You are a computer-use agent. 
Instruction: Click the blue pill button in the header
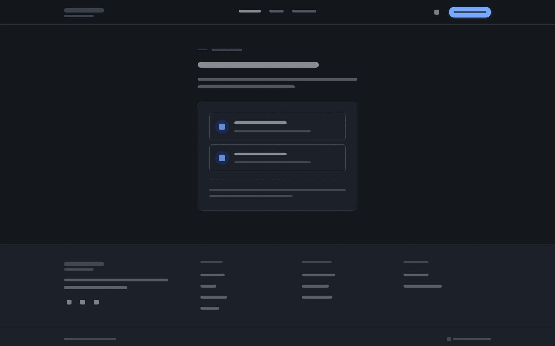pos(470,12)
